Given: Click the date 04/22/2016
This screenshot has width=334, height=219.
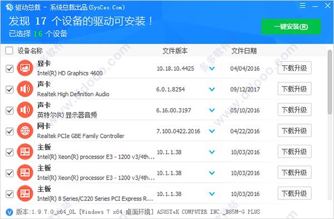Looking at the screenshot, I should coord(245,131).
